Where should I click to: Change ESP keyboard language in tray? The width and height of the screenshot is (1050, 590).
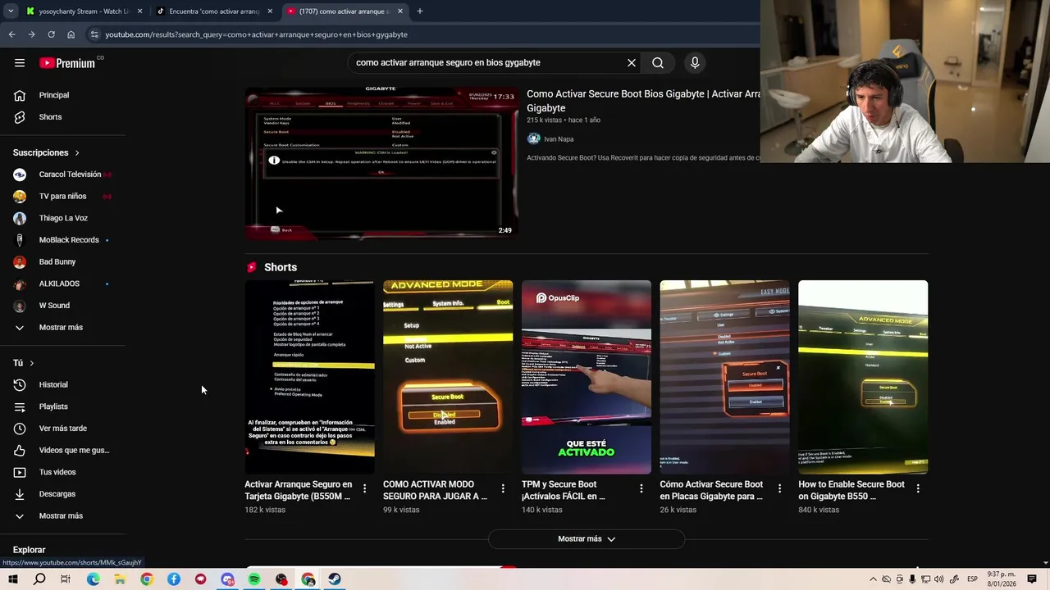coord(972,579)
